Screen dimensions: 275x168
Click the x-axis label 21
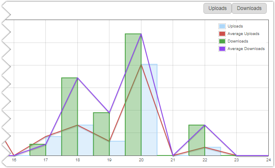click(173, 160)
